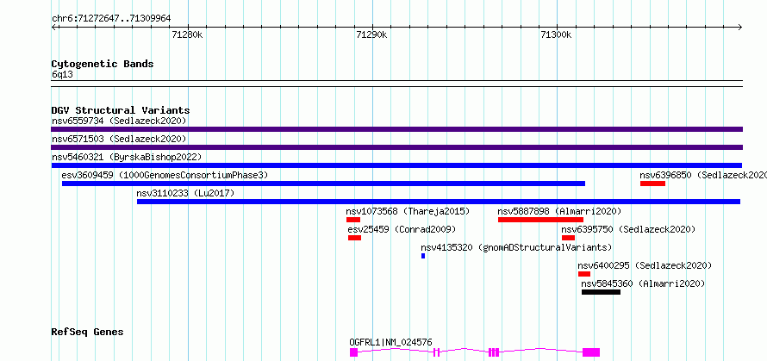Open the nsv3110233 (Lu2017) label

click(186, 193)
